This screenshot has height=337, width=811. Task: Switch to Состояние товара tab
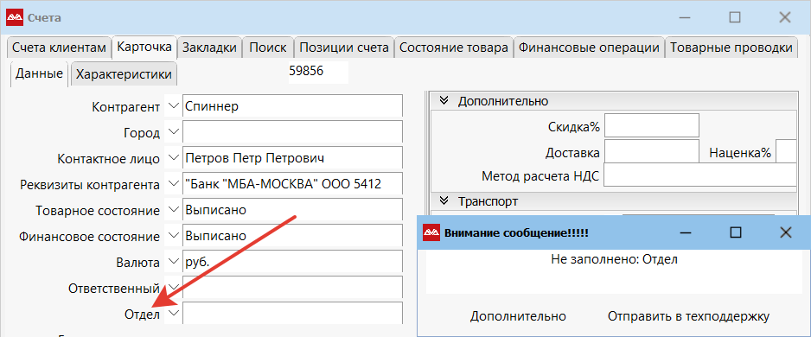[x=454, y=48]
